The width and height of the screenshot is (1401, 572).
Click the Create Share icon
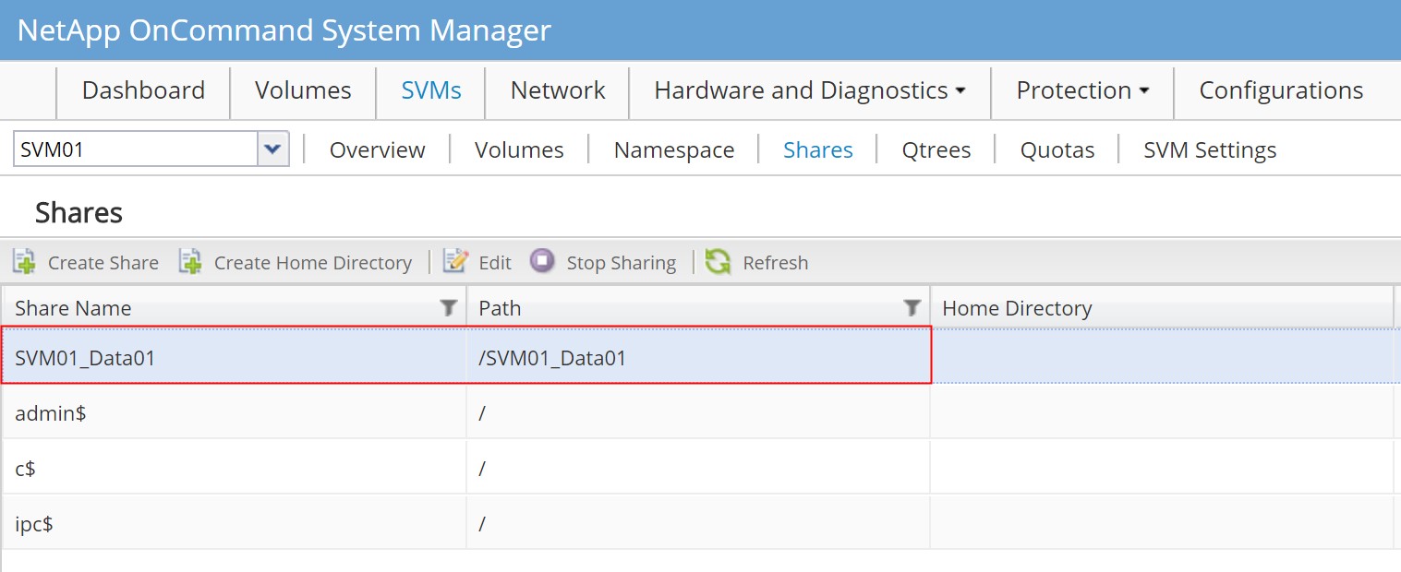click(22, 262)
